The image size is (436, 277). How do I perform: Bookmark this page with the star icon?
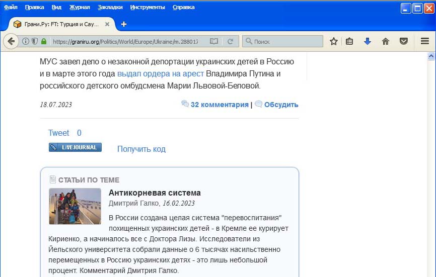pyautogui.click(x=334, y=41)
